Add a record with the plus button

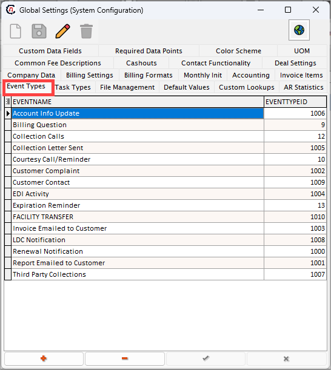pos(44,358)
